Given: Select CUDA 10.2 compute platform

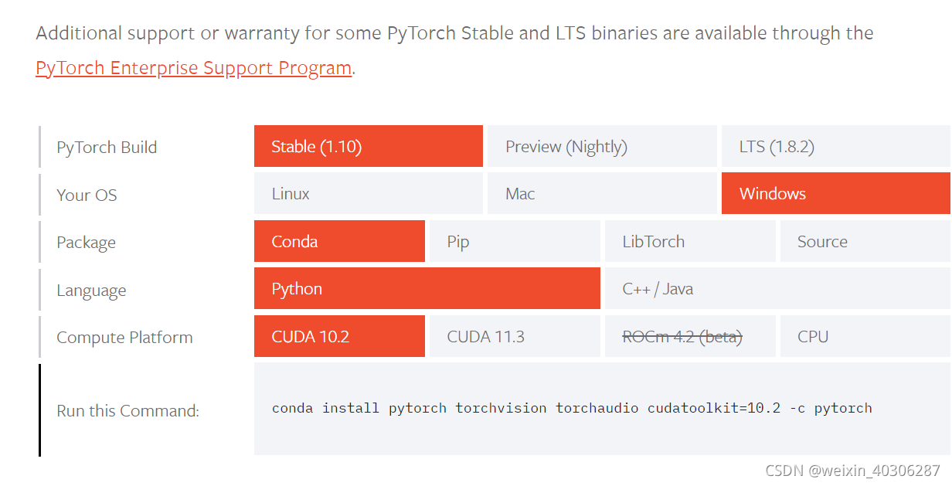Looking at the screenshot, I should click(338, 336).
